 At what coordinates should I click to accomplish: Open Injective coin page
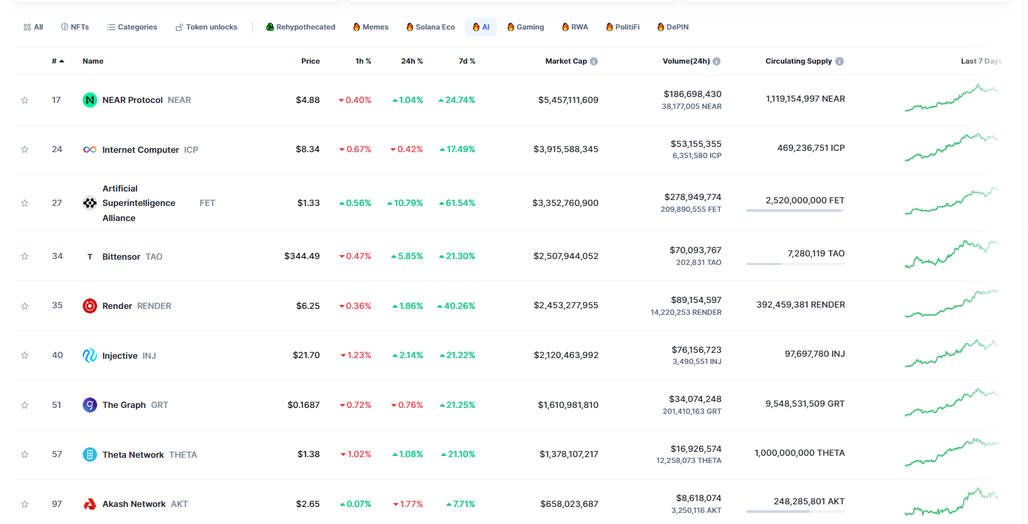120,355
